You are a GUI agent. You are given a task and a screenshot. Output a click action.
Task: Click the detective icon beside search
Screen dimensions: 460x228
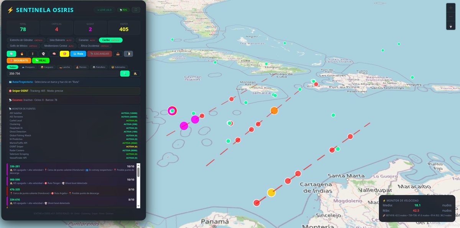coord(135,73)
